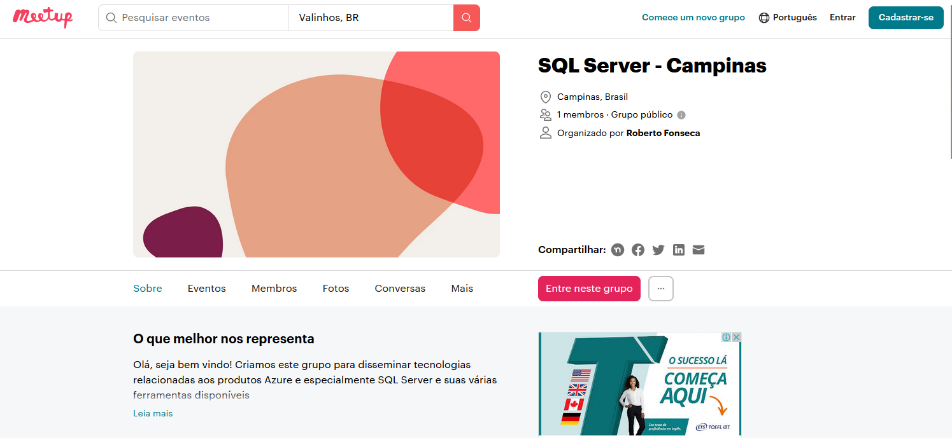Open organizer Roberto Fonseca profile link
Screen dimensions: 952x438
coord(663,133)
